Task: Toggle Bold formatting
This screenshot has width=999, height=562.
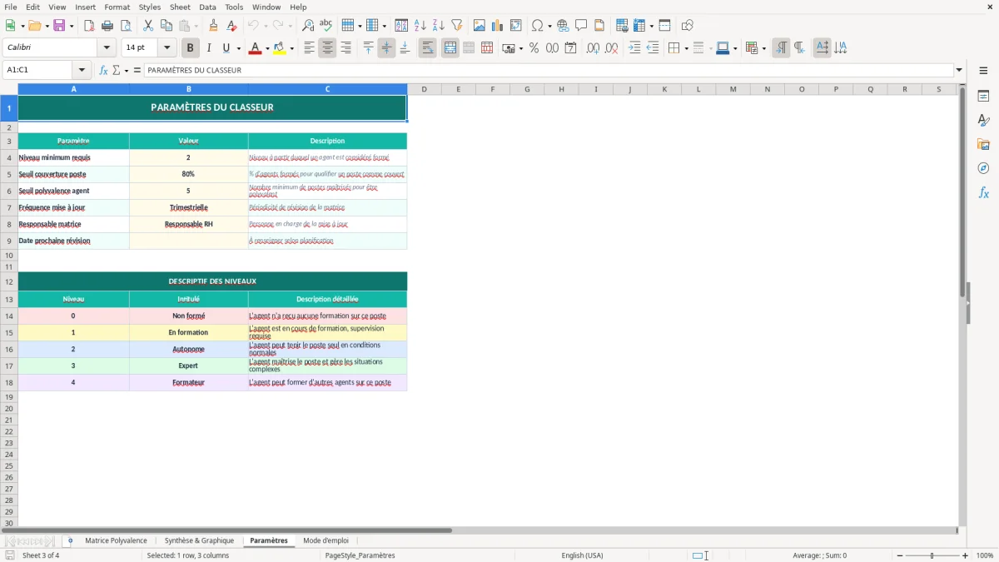Action: [x=191, y=48]
